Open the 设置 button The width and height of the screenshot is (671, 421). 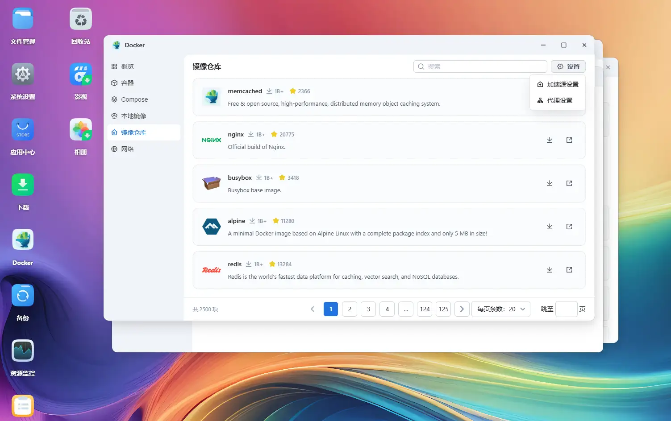(x=568, y=66)
